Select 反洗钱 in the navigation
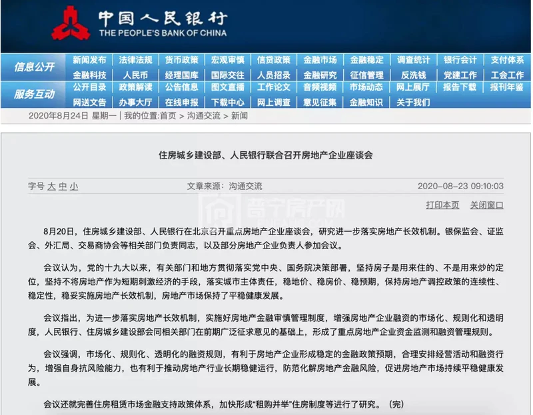Image resolution: width=533 pixels, height=415 pixels. pos(413,75)
